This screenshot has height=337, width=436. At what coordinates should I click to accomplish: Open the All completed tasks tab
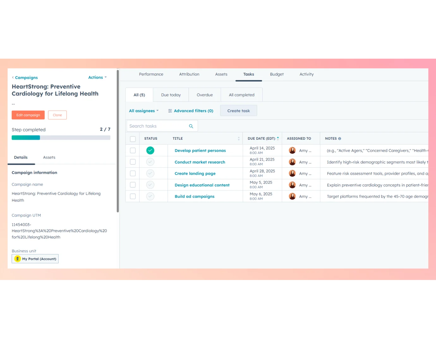click(x=241, y=95)
